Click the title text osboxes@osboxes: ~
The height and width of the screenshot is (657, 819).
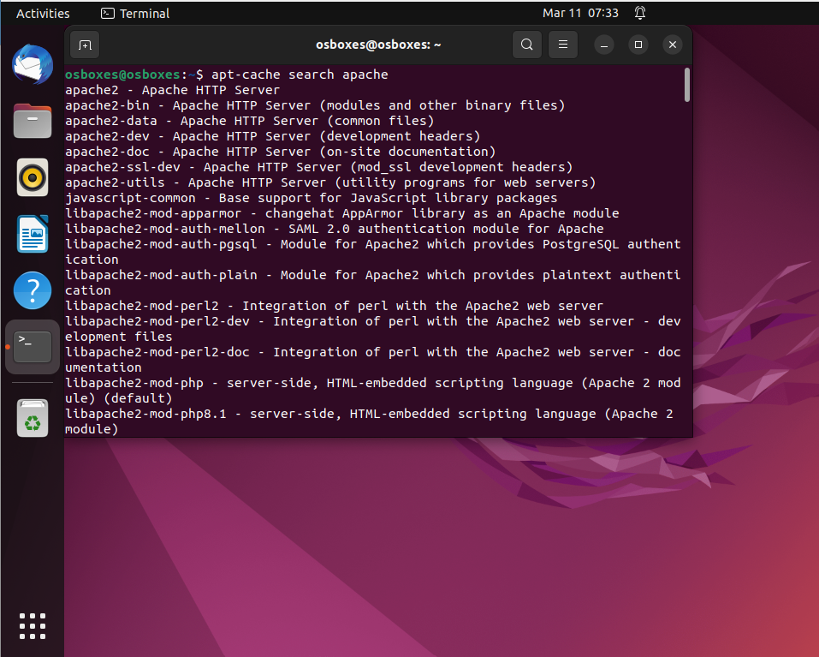[378, 45]
